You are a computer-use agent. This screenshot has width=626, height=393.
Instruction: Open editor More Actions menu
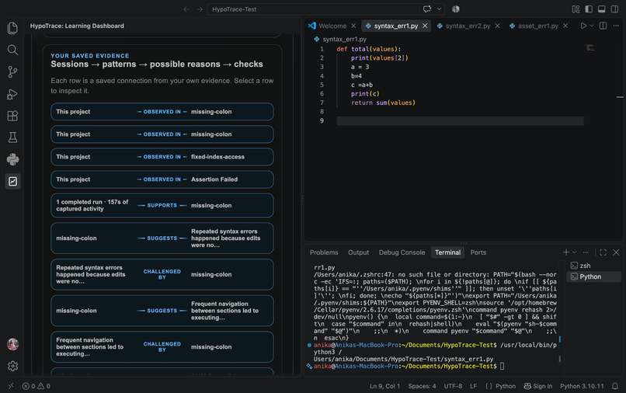pos(616,26)
